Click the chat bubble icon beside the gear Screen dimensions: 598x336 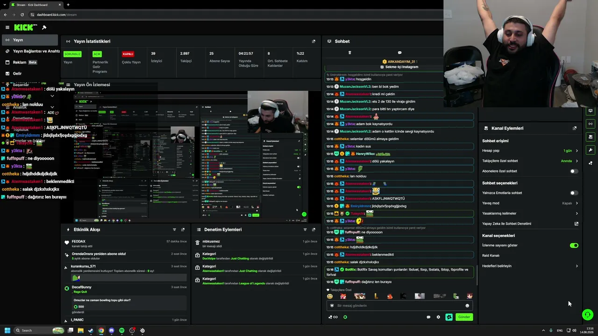click(428, 317)
